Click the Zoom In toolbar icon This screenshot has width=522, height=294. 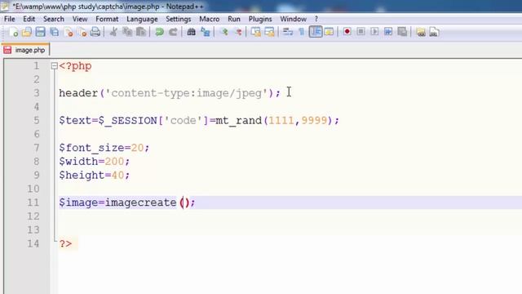224,32
